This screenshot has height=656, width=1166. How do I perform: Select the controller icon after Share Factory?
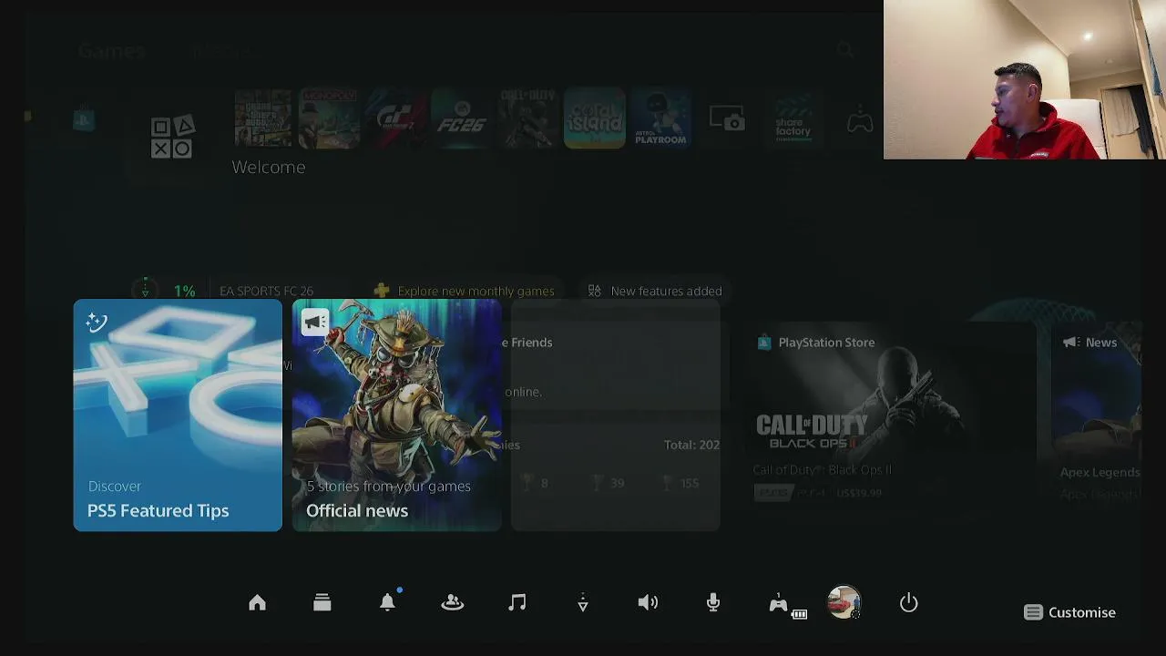tap(860, 120)
